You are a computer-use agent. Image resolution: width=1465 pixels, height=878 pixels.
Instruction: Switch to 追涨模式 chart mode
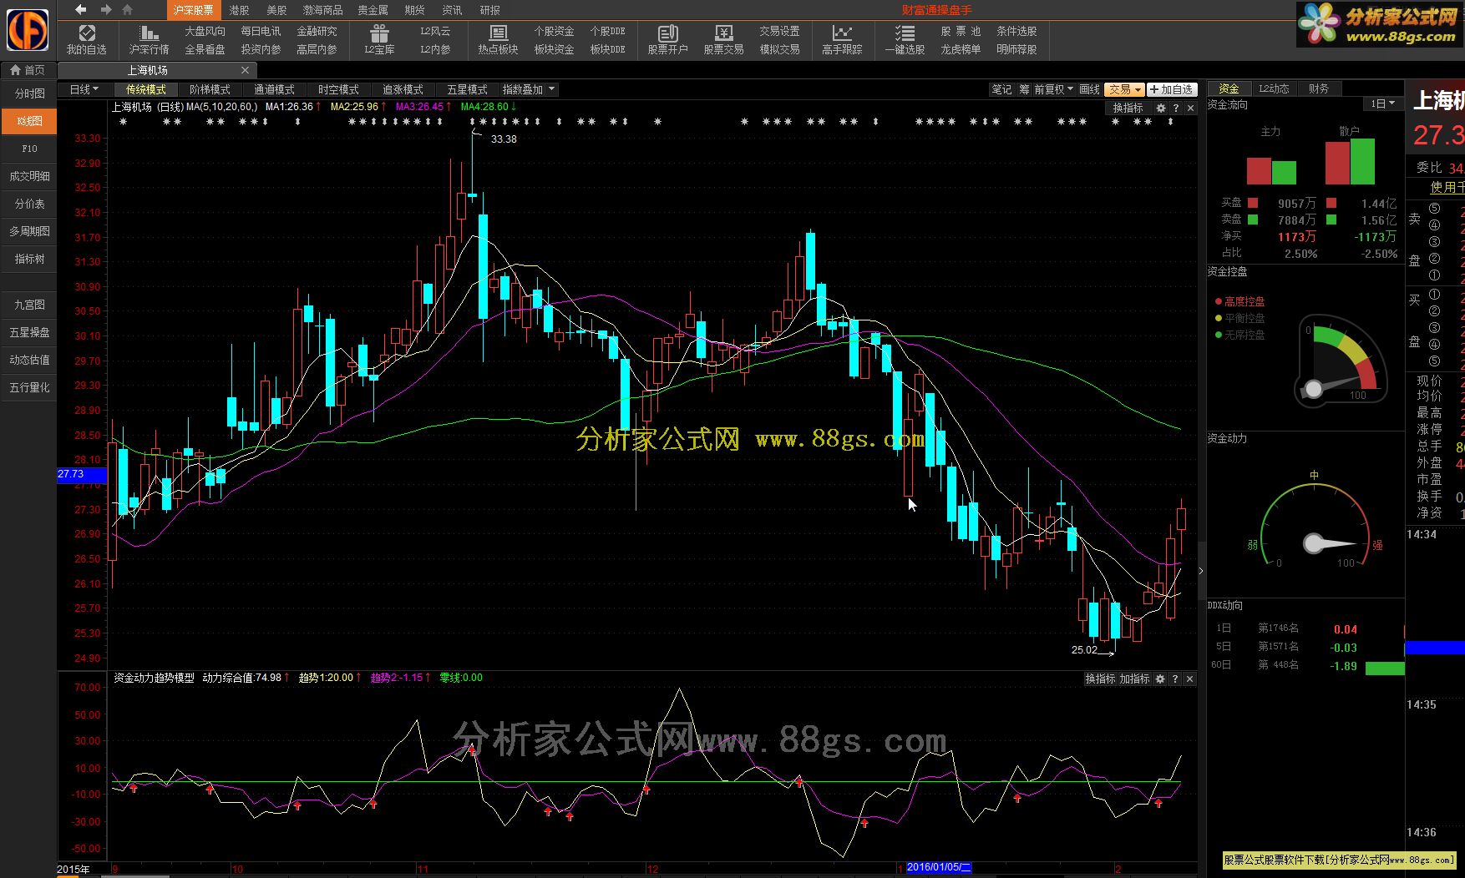click(x=403, y=89)
